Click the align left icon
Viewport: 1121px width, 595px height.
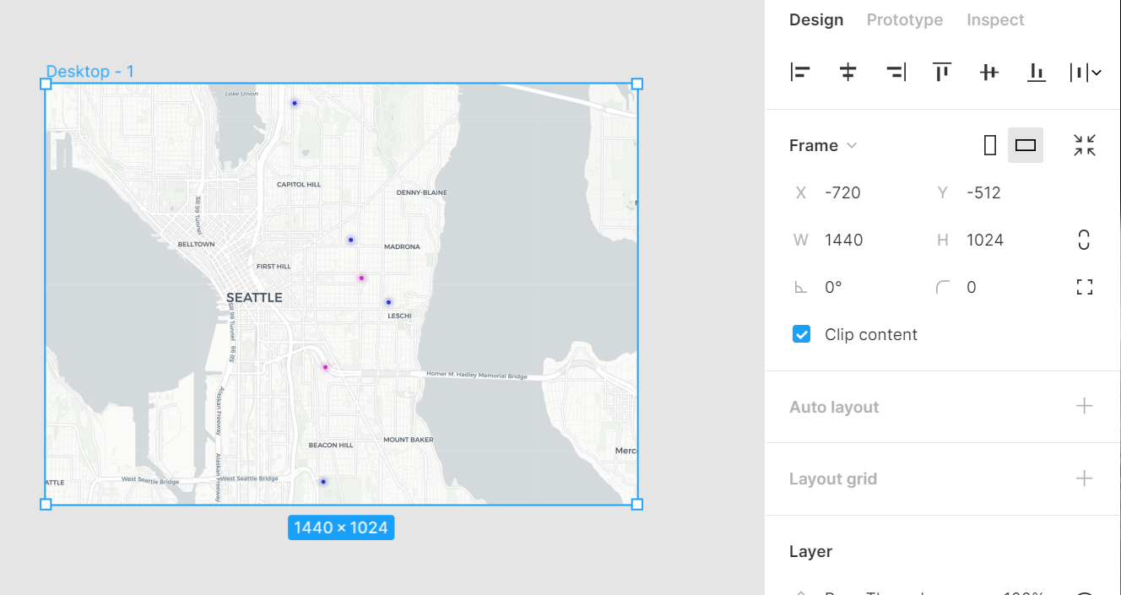[800, 73]
